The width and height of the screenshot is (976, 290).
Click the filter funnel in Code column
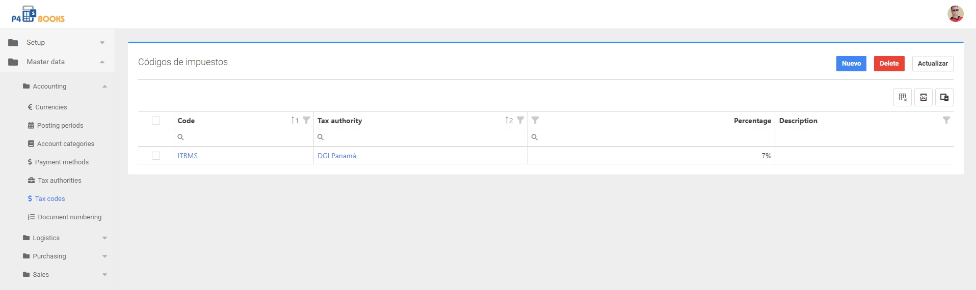pyautogui.click(x=306, y=121)
